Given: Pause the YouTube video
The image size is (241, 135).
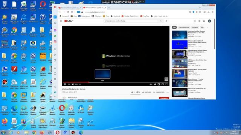Looking at the screenshot, I should coord(65,84).
